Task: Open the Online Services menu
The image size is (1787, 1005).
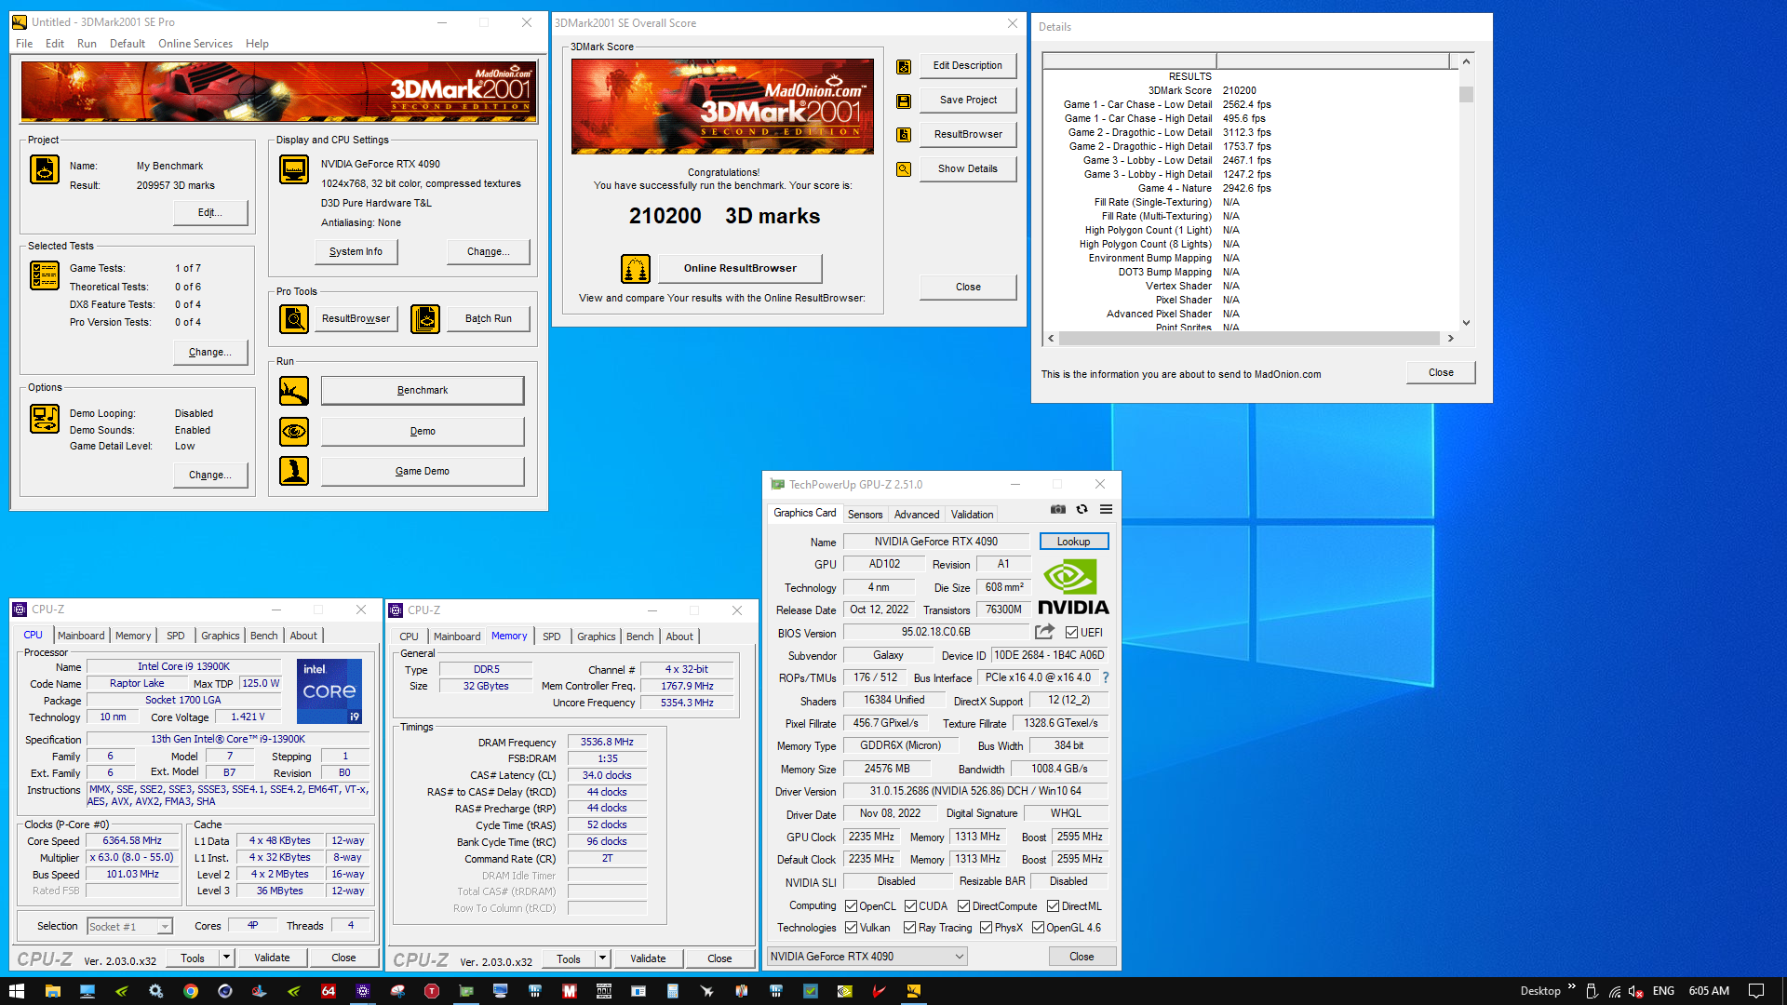Action: pos(195,44)
